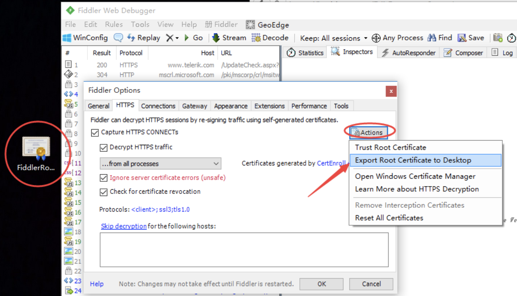The width and height of the screenshot is (517, 296).
Task: Click the Stream down-arrow icon
Action: (216, 38)
